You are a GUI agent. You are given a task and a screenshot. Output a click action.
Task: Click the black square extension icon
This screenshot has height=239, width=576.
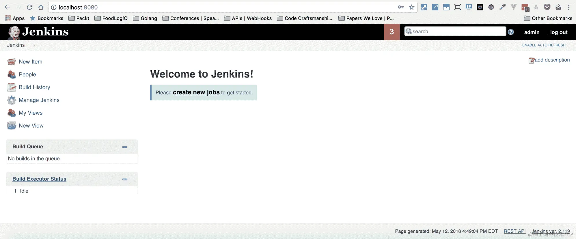coord(480,7)
